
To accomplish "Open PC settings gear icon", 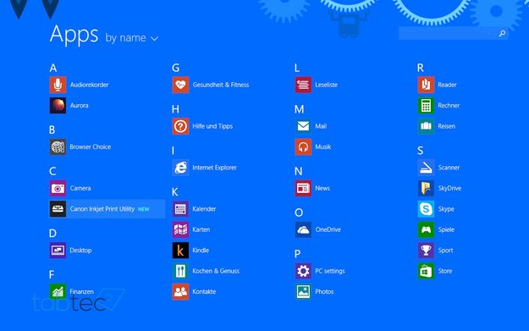I will [303, 271].
